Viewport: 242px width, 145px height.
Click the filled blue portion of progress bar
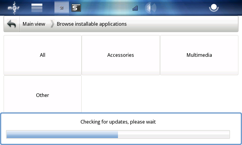(x=62, y=134)
